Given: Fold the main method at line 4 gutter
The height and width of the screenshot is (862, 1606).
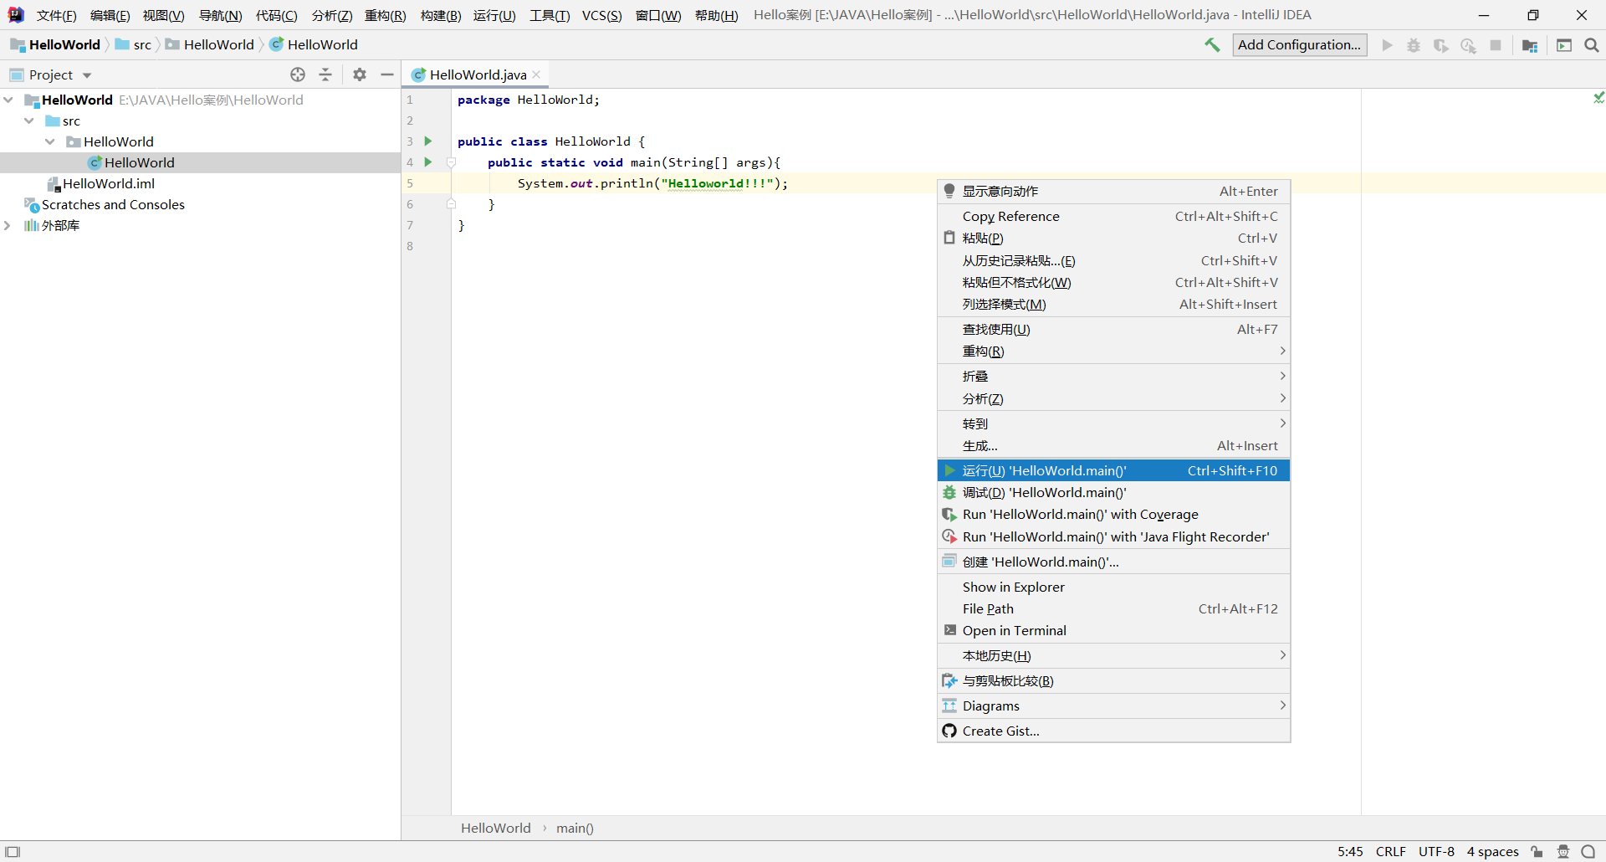Looking at the screenshot, I should tap(451, 162).
